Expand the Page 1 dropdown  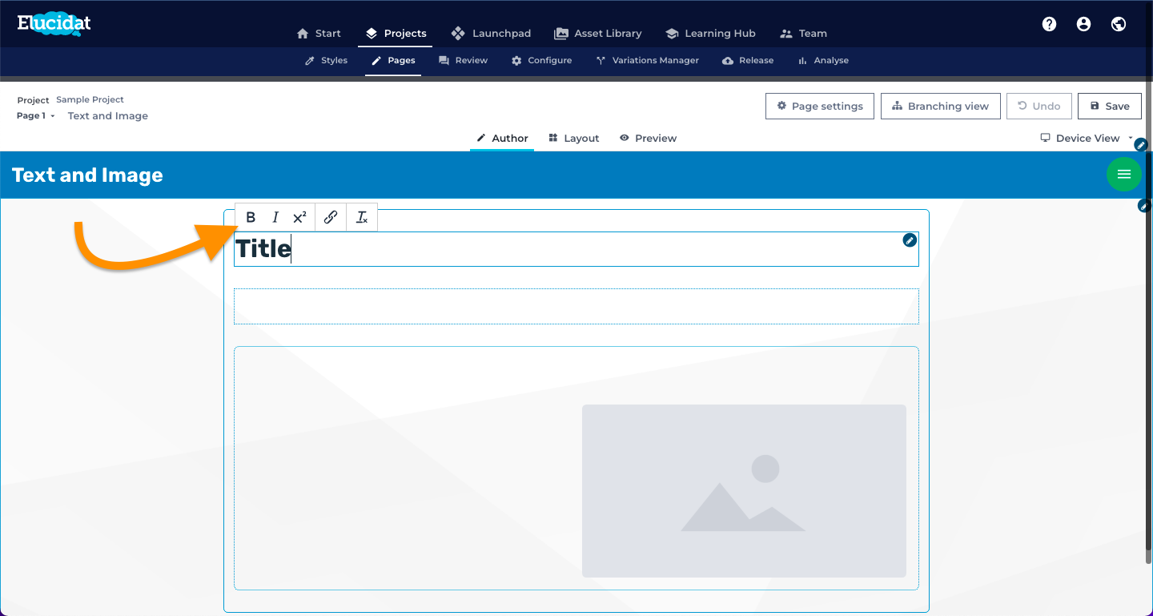(36, 115)
